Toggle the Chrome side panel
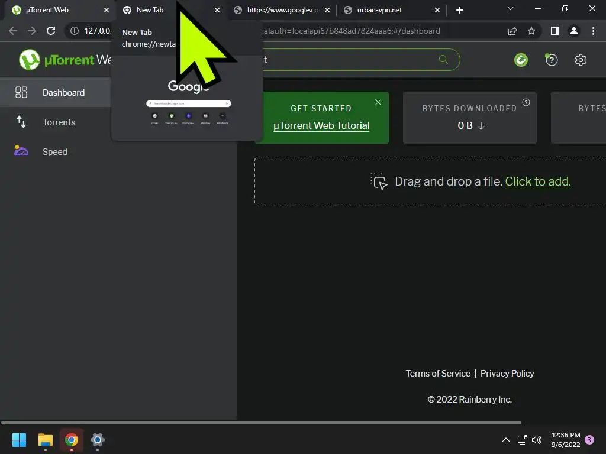This screenshot has height=454, width=606. coord(555,31)
